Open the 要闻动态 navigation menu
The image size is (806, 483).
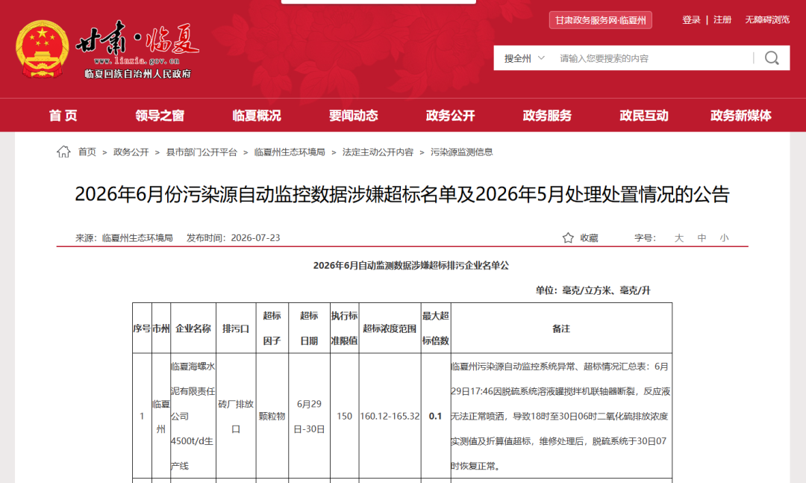click(353, 115)
